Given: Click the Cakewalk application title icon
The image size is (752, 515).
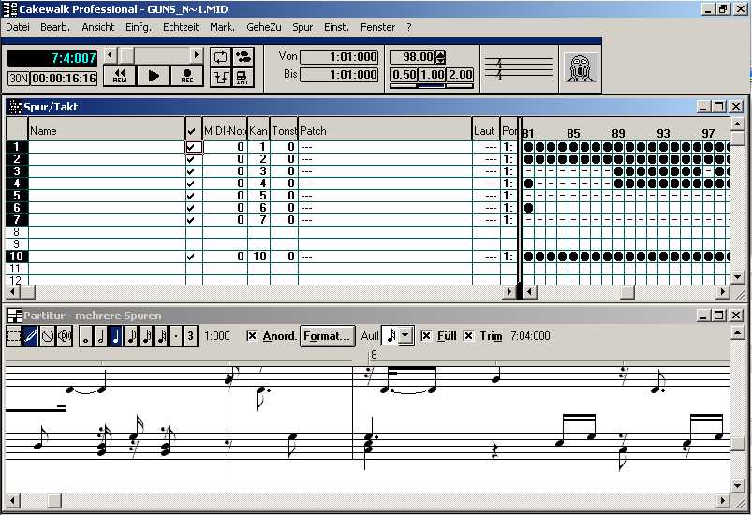Looking at the screenshot, I should 9,9.
